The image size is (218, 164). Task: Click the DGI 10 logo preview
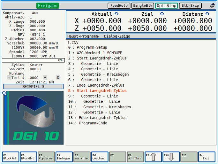click(34, 118)
